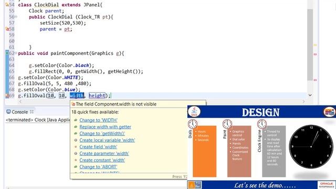Click the clock icon above Clock Engine column
Viewport: 336px width, 189px height.
pos(262,124)
